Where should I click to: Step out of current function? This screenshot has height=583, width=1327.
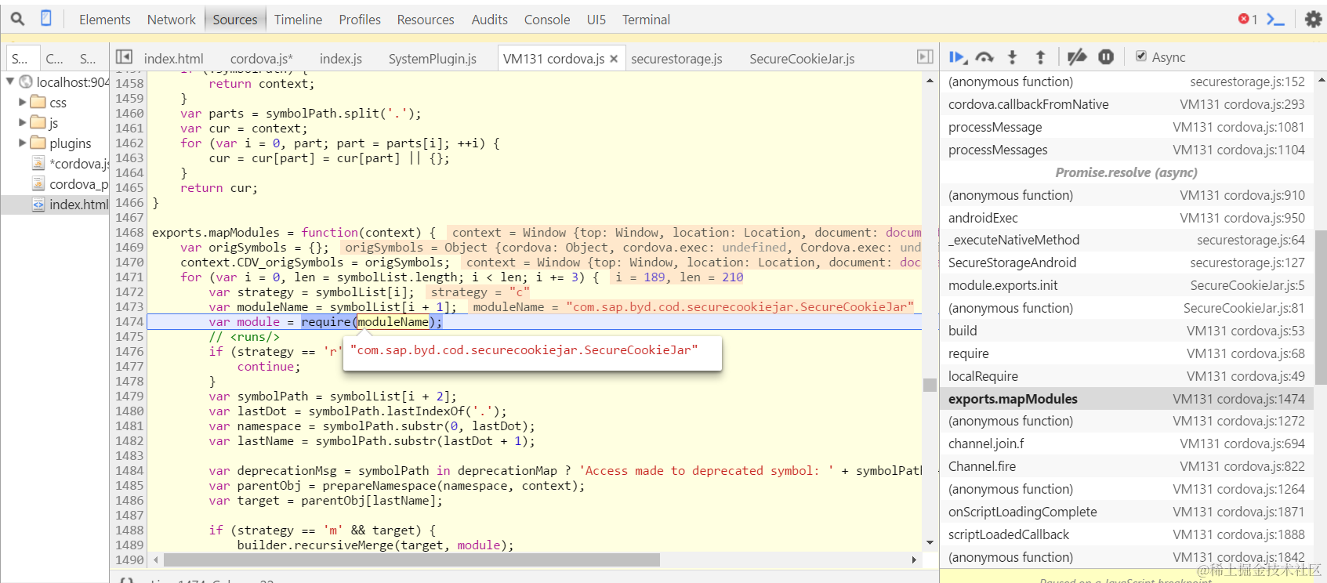click(1040, 57)
